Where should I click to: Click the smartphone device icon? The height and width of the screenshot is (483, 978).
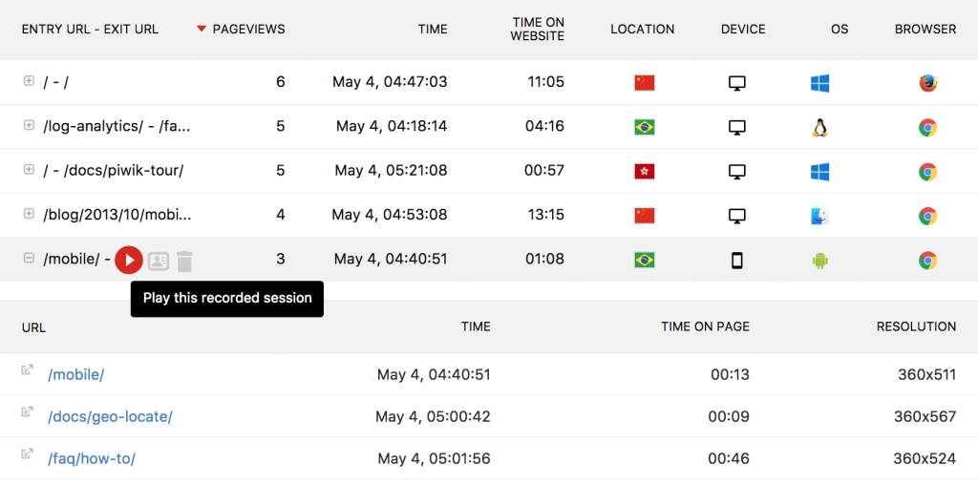(x=736, y=261)
